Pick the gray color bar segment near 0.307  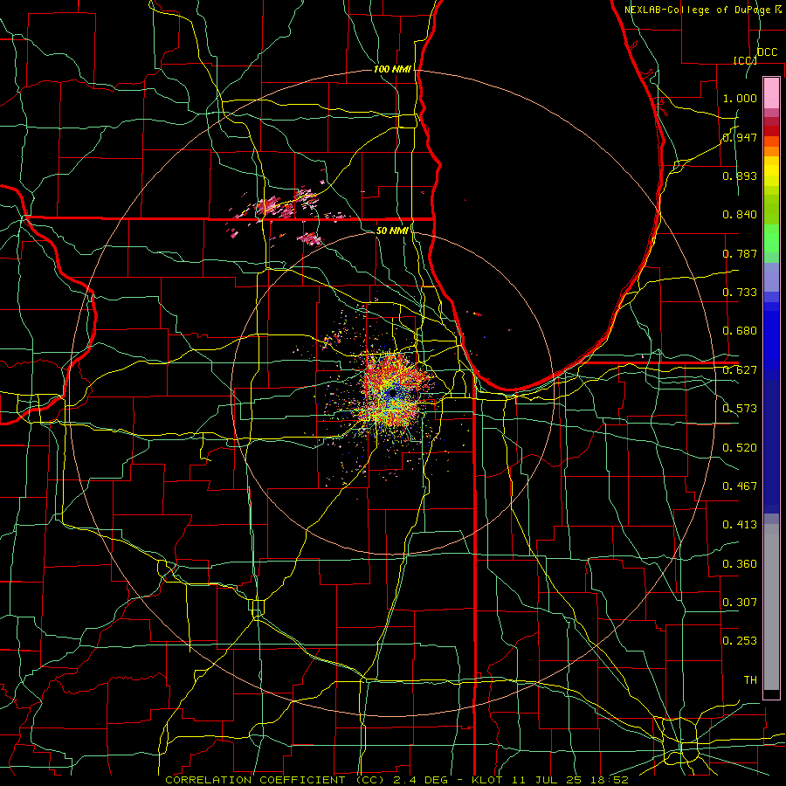pyautogui.click(x=771, y=607)
